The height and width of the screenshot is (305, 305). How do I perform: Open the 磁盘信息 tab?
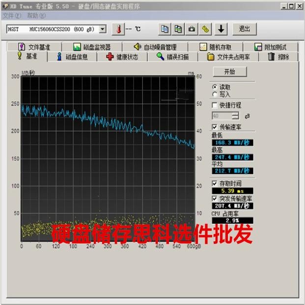pos(72,57)
